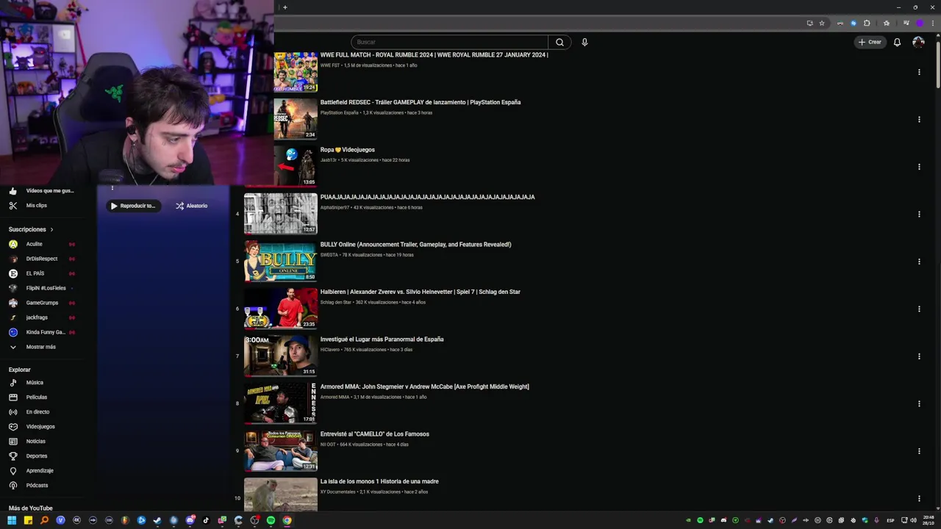
Task: Expand the Suscripciones section
Action: tap(31, 229)
